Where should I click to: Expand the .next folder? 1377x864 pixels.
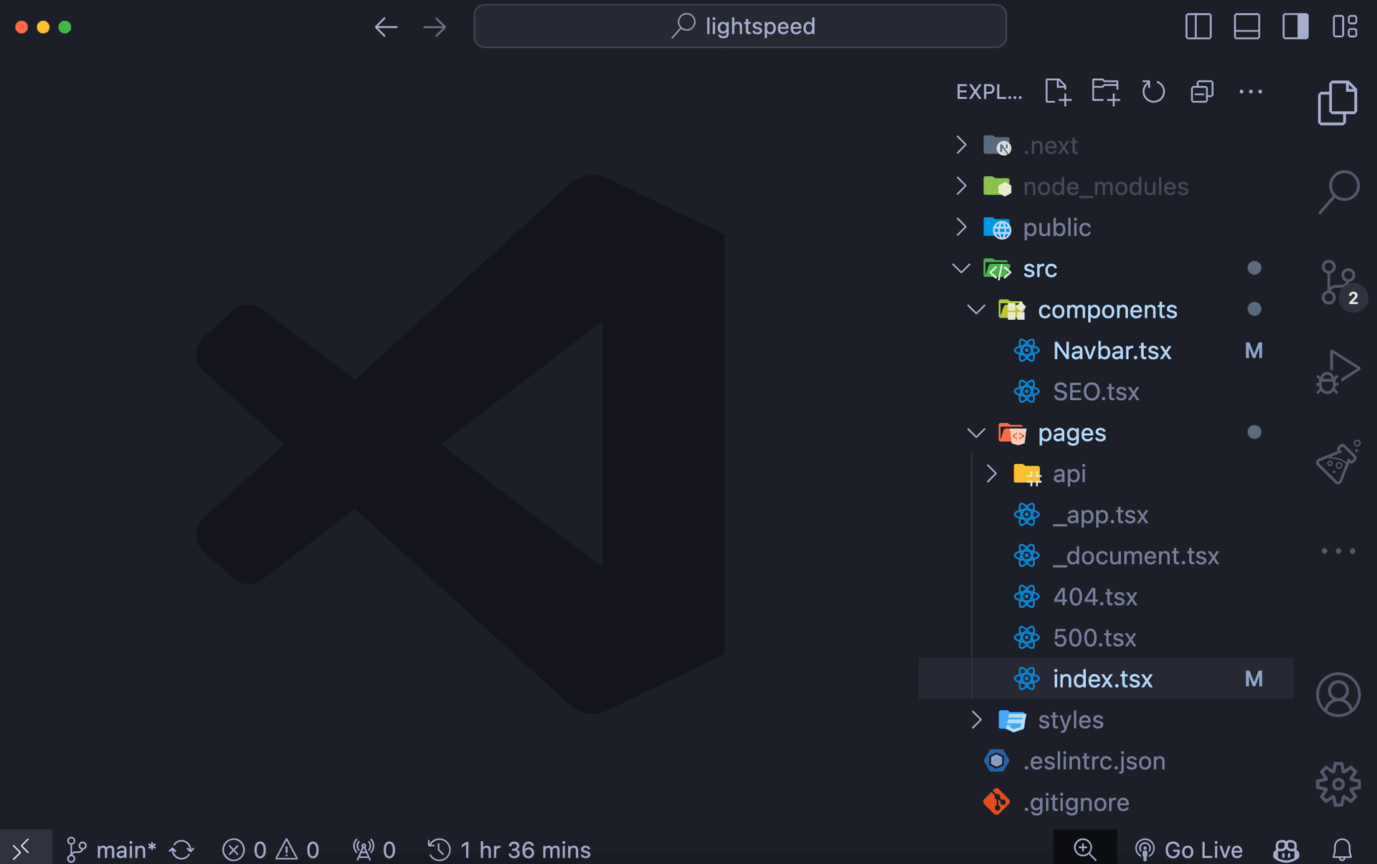(1106, 146)
